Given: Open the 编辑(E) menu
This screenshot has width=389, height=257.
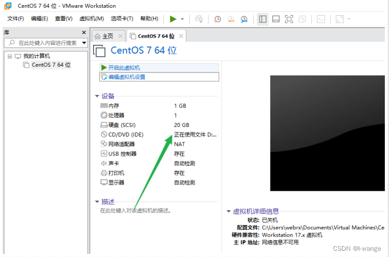Looking at the screenshot, I should (x=40, y=19).
